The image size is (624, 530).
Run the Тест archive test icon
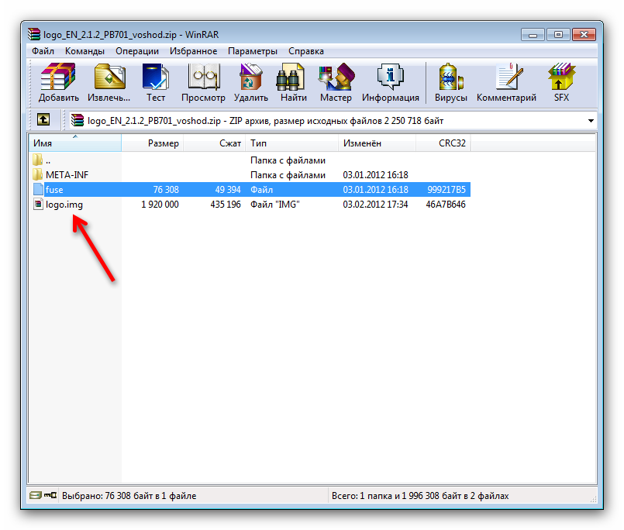coord(156,77)
